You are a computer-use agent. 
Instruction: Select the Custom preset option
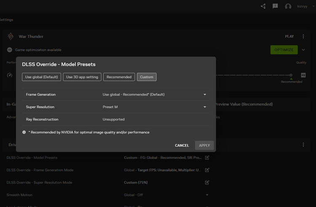pyautogui.click(x=147, y=77)
